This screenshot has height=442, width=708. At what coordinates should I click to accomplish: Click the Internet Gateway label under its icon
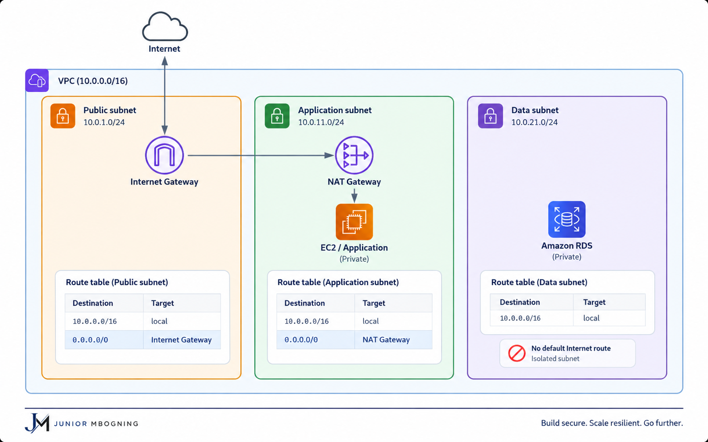point(164,182)
